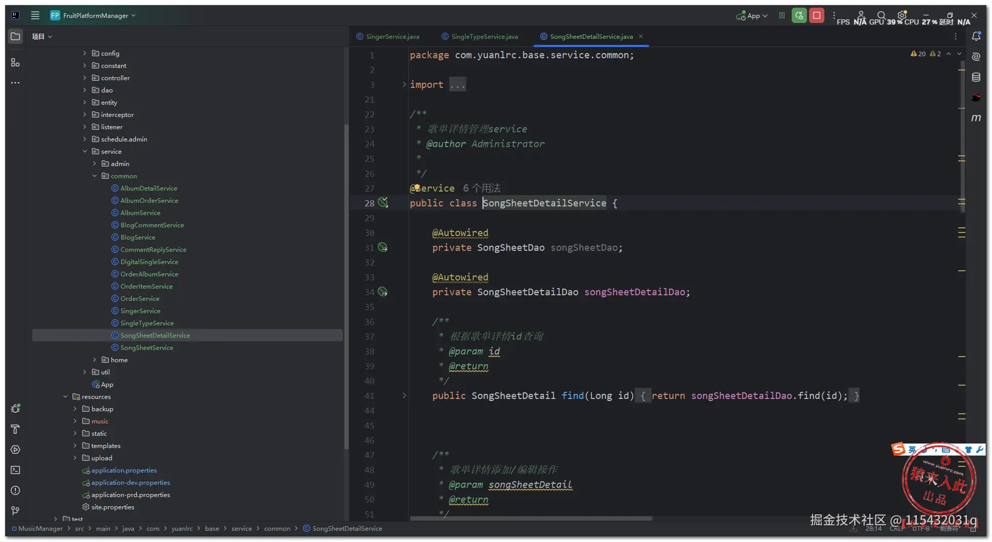This screenshot has height=542, width=992.
Task: Select the SongSheetDetailService.java tab
Action: coord(591,36)
